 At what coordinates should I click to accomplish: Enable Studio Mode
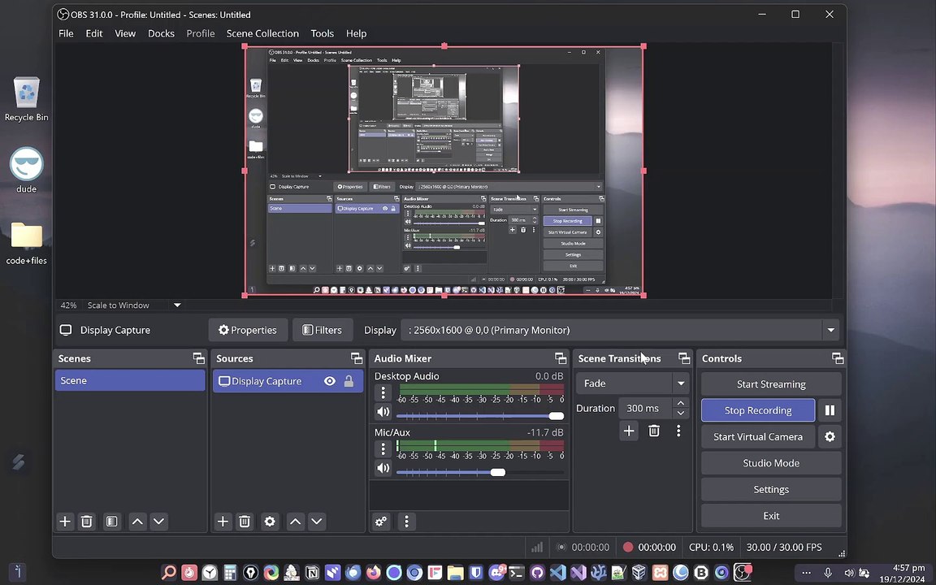pos(771,462)
